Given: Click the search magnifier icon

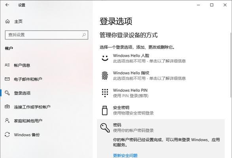Looking at the screenshot, I should [84, 35].
